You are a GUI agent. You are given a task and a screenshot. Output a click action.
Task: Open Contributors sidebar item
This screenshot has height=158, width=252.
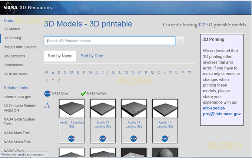click(x=13, y=65)
